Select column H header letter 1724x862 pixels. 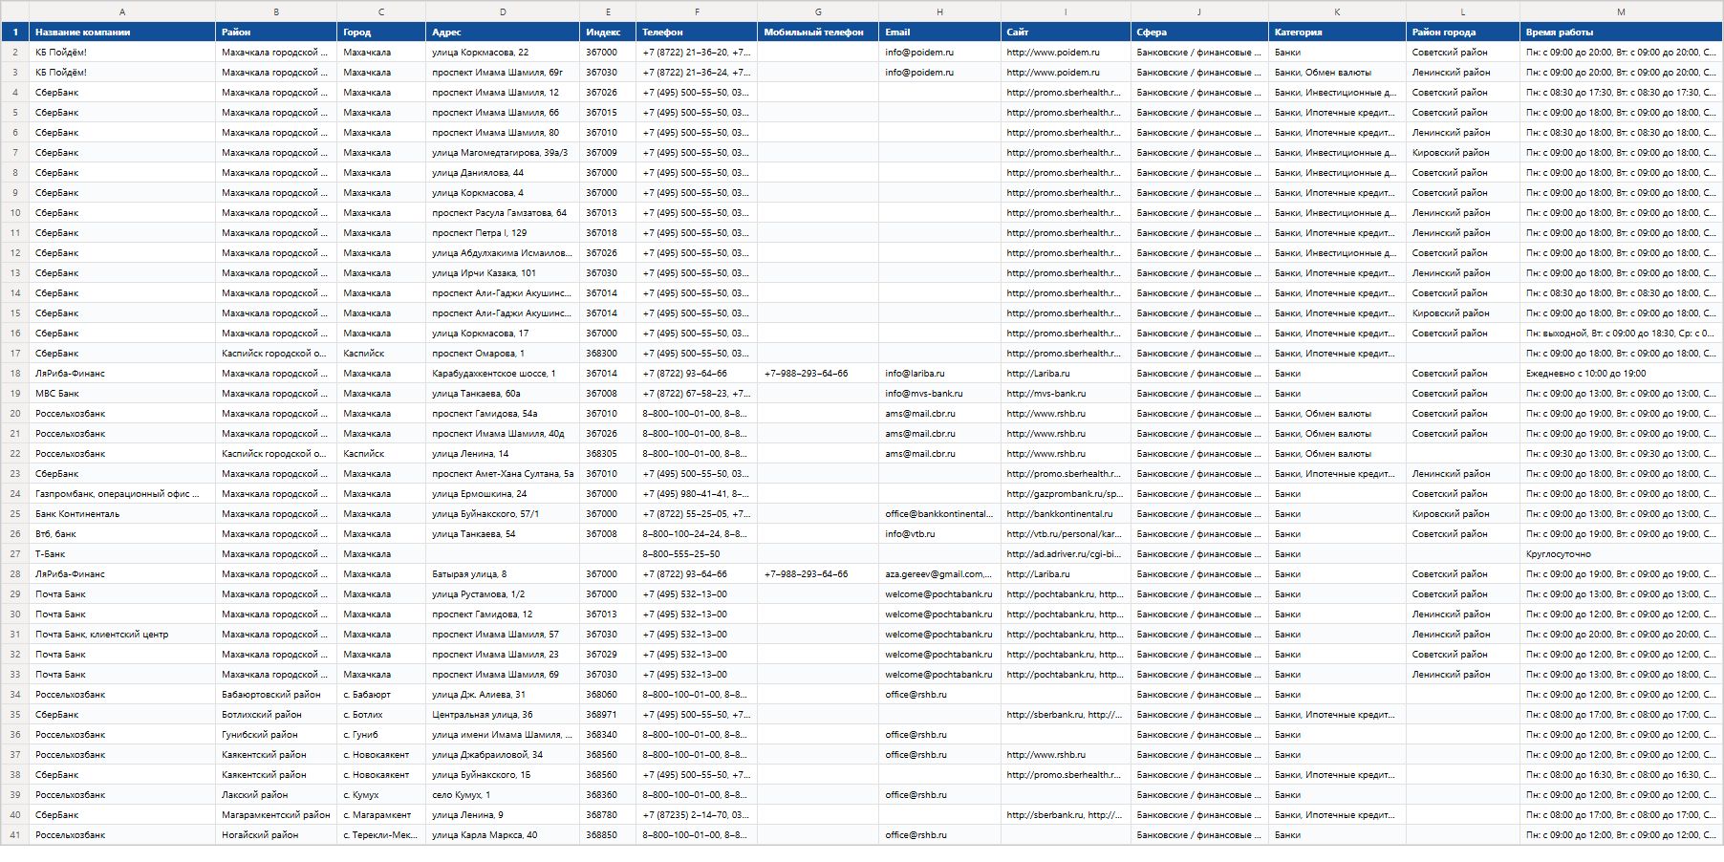pos(939,11)
